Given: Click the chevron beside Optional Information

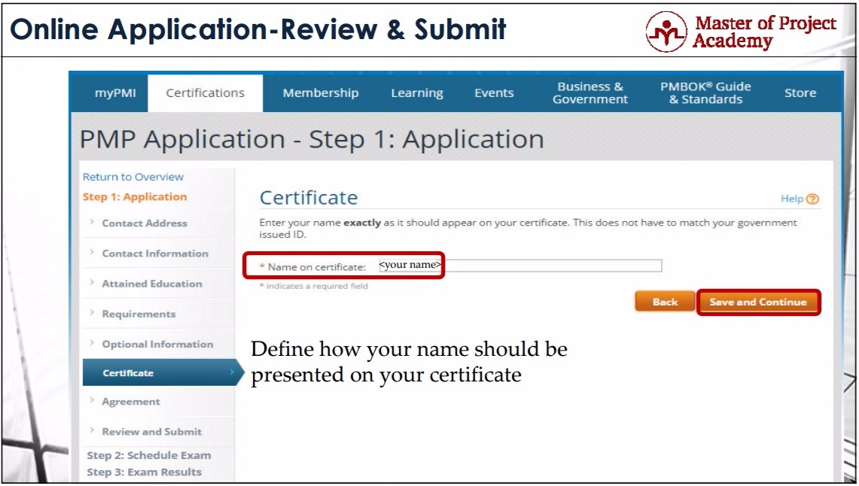Looking at the screenshot, I should (x=92, y=342).
